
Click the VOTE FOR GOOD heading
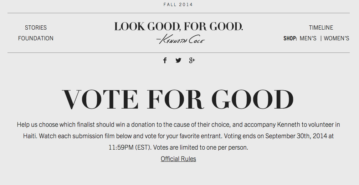coord(178,99)
